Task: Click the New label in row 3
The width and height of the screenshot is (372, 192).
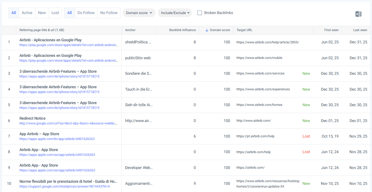Action: (x=306, y=74)
